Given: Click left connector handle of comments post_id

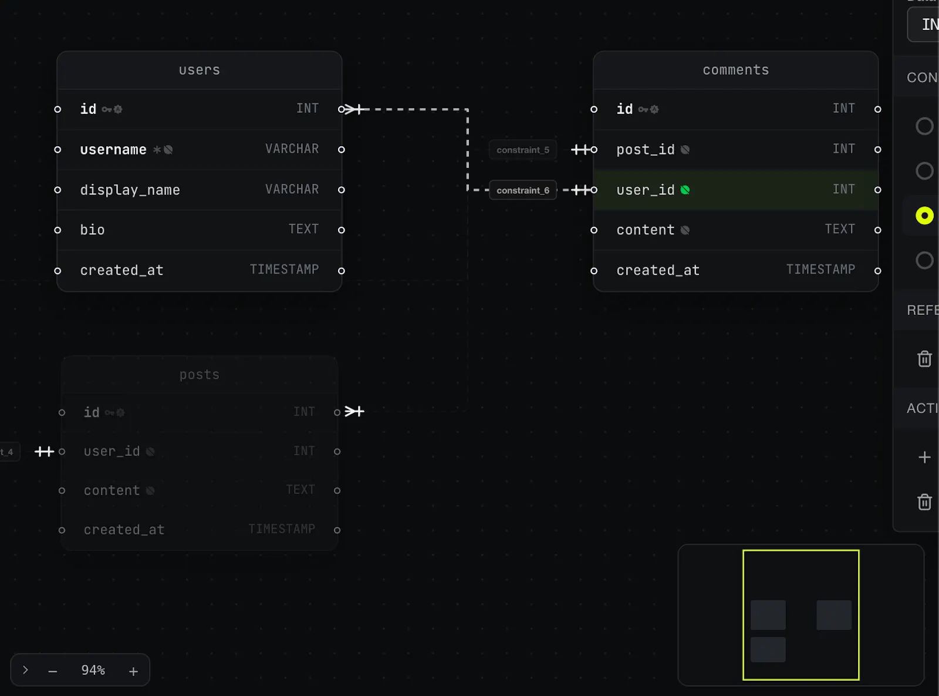Looking at the screenshot, I should (x=594, y=150).
